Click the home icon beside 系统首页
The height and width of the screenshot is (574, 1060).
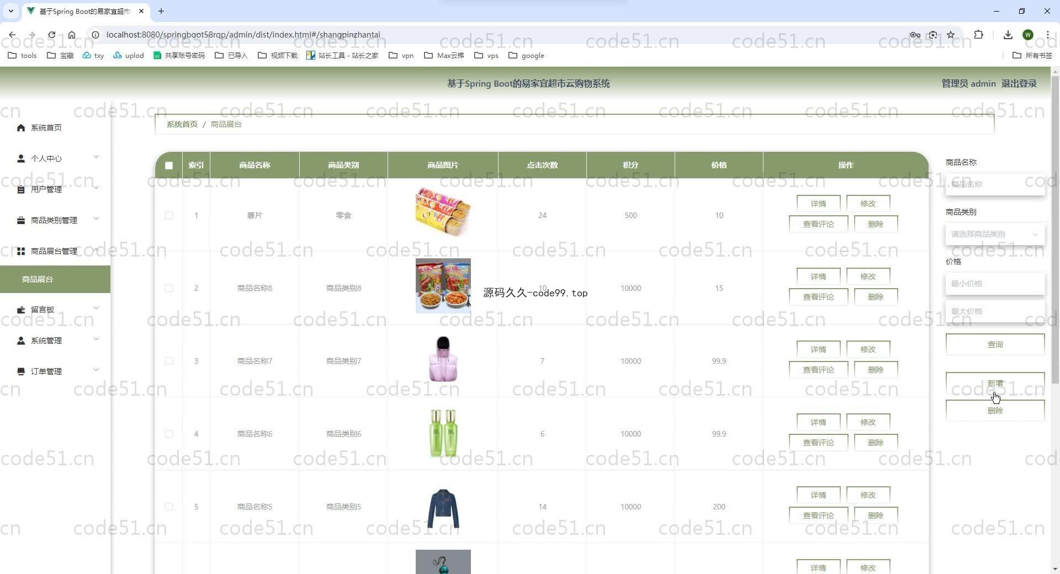(x=21, y=127)
